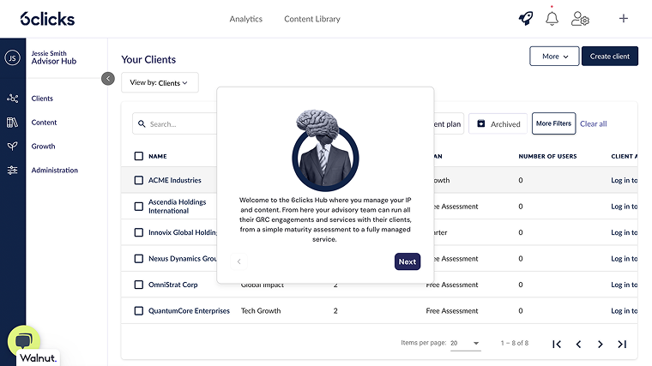Open the Nexus Dynamics Group client link
The image size is (652, 366).
(183, 259)
